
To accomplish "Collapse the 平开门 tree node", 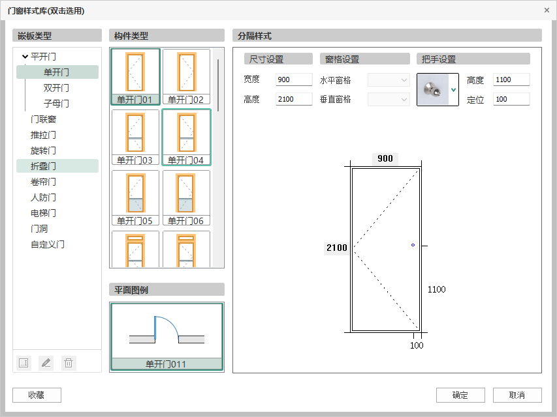I will [x=25, y=57].
